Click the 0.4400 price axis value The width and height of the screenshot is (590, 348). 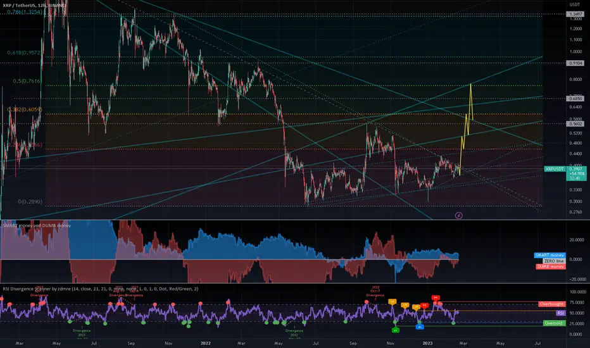pyautogui.click(x=575, y=154)
